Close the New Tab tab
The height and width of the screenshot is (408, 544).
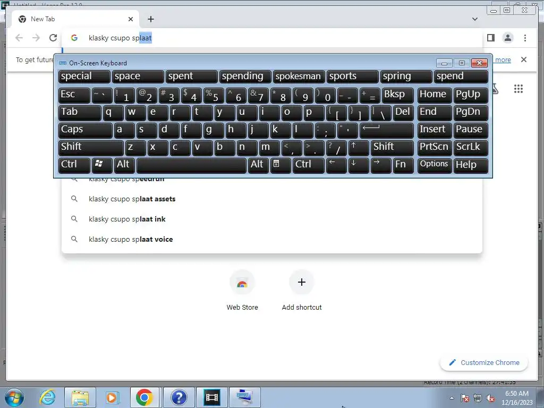[131, 19]
